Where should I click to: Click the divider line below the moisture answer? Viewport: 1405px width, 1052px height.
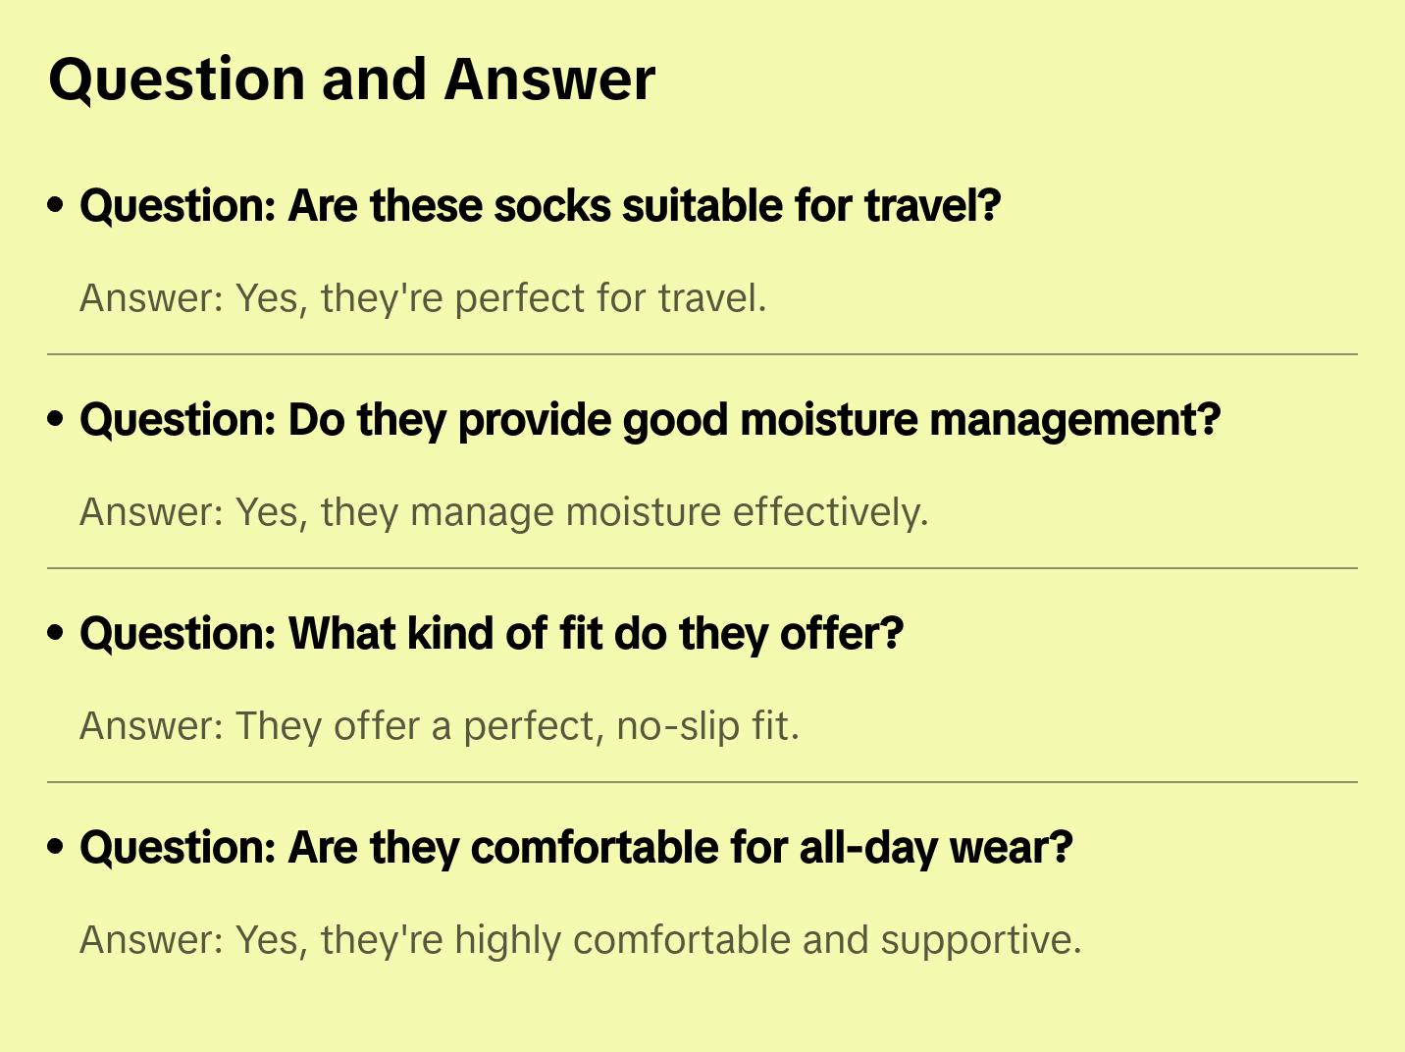(702, 568)
